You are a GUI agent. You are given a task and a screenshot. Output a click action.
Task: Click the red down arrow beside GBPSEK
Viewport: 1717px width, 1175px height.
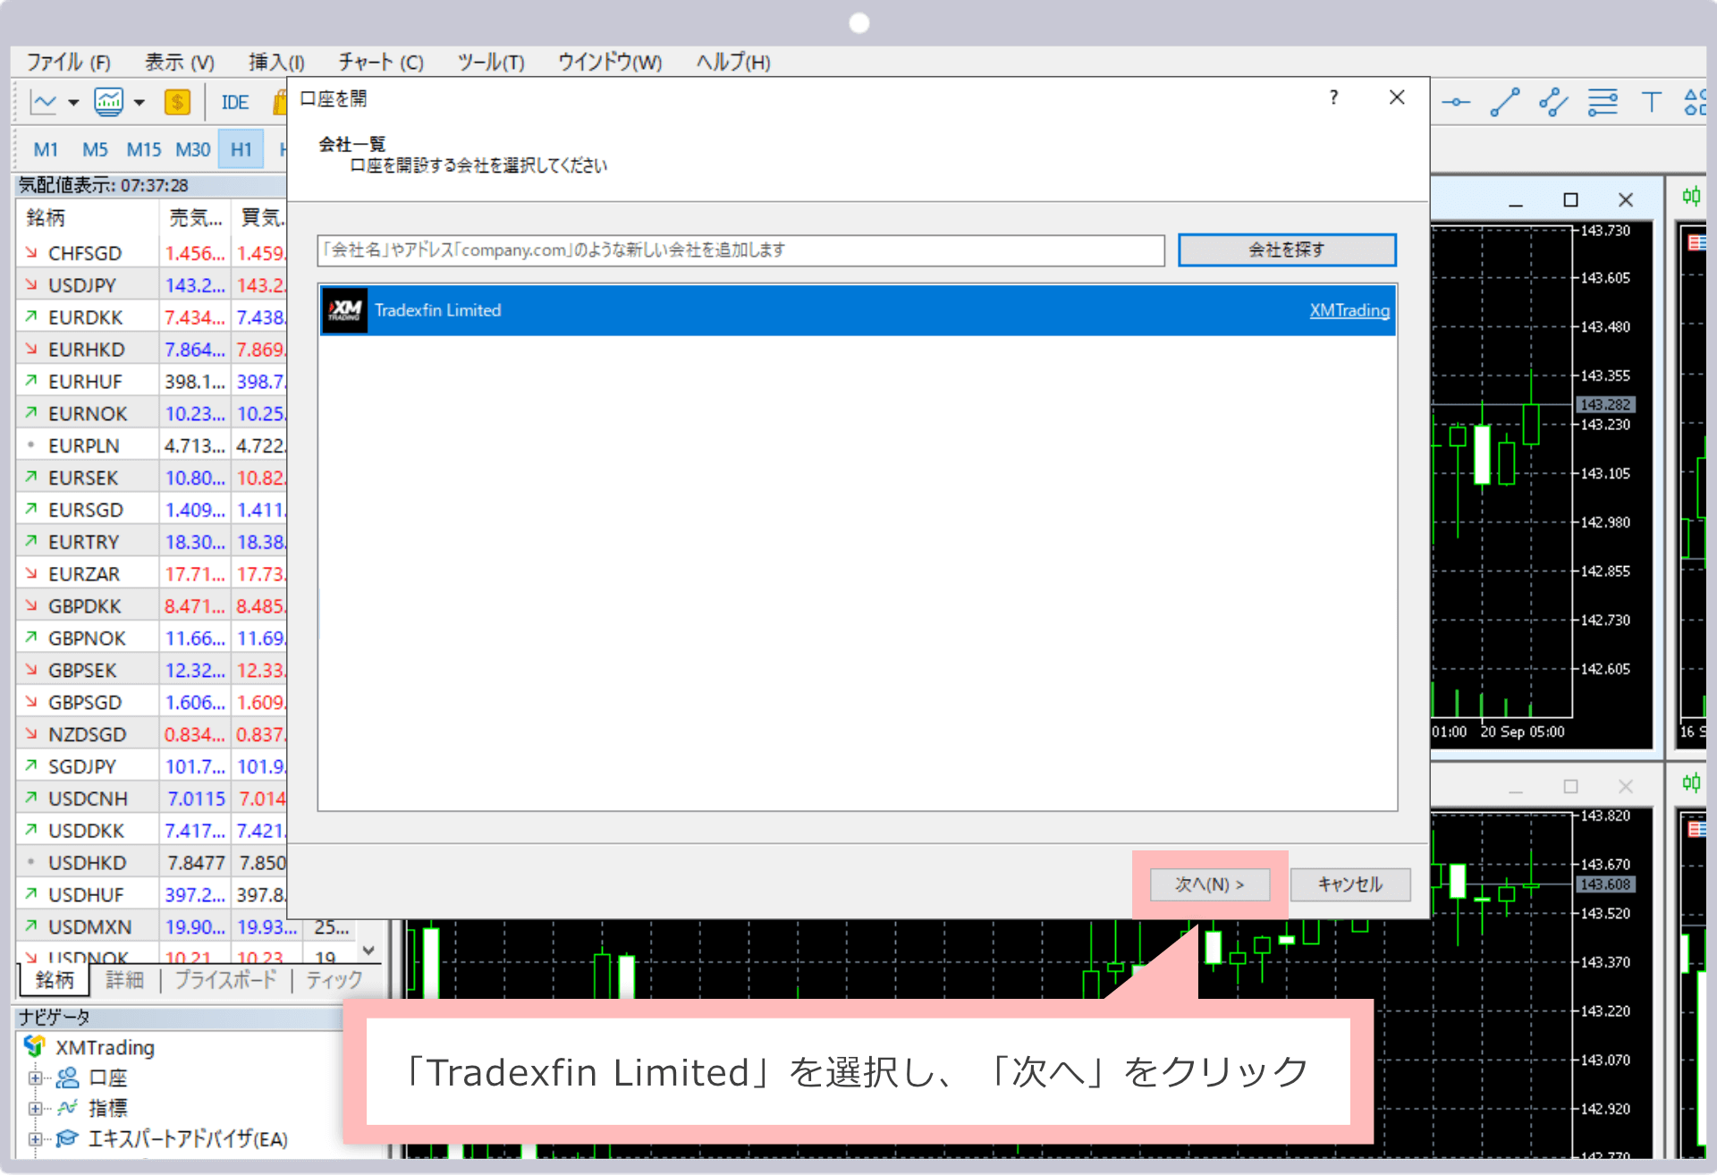pyautogui.click(x=31, y=670)
